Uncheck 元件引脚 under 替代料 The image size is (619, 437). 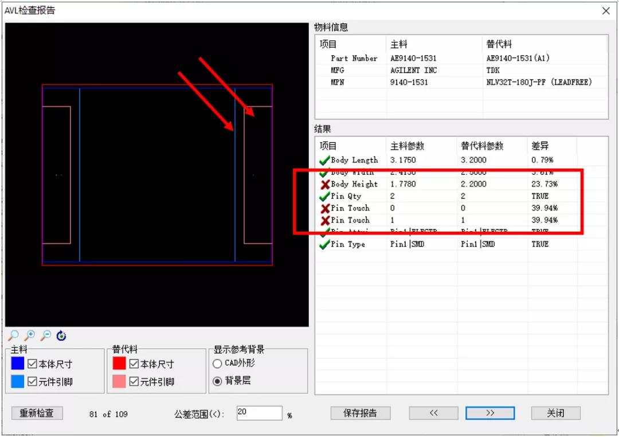(134, 381)
